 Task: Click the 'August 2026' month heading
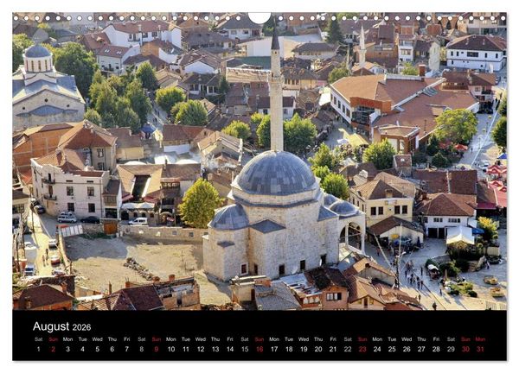[62, 326]
